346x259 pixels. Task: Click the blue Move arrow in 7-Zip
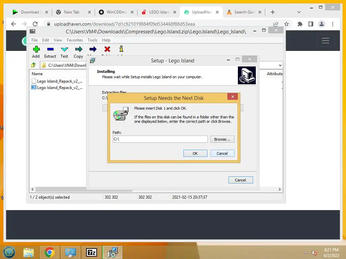(93, 49)
